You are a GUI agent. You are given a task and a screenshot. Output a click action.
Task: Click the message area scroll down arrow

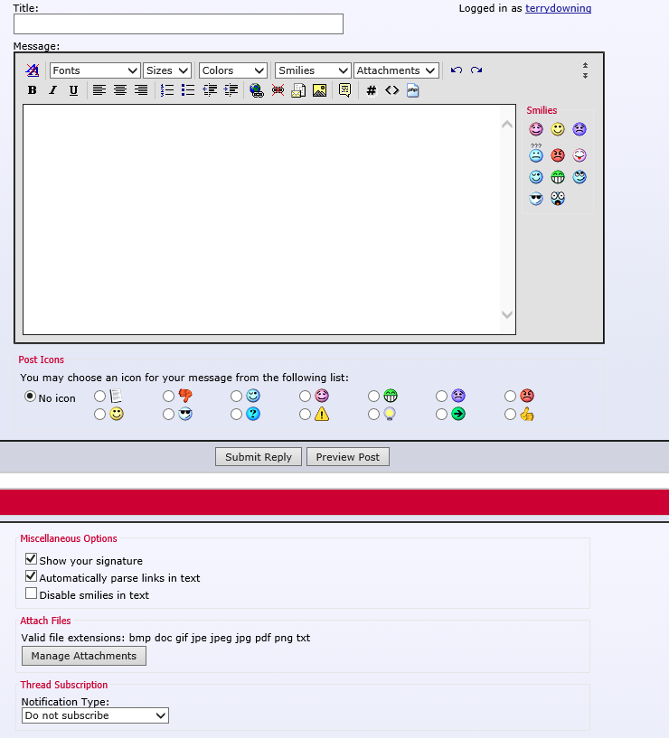click(x=507, y=314)
